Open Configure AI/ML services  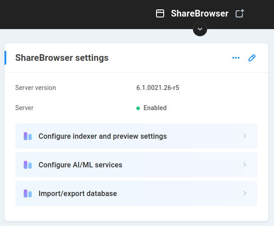point(136,165)
